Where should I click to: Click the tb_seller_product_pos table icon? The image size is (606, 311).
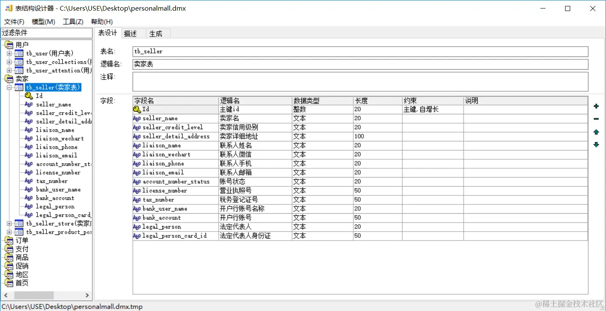tap(19, 232)
